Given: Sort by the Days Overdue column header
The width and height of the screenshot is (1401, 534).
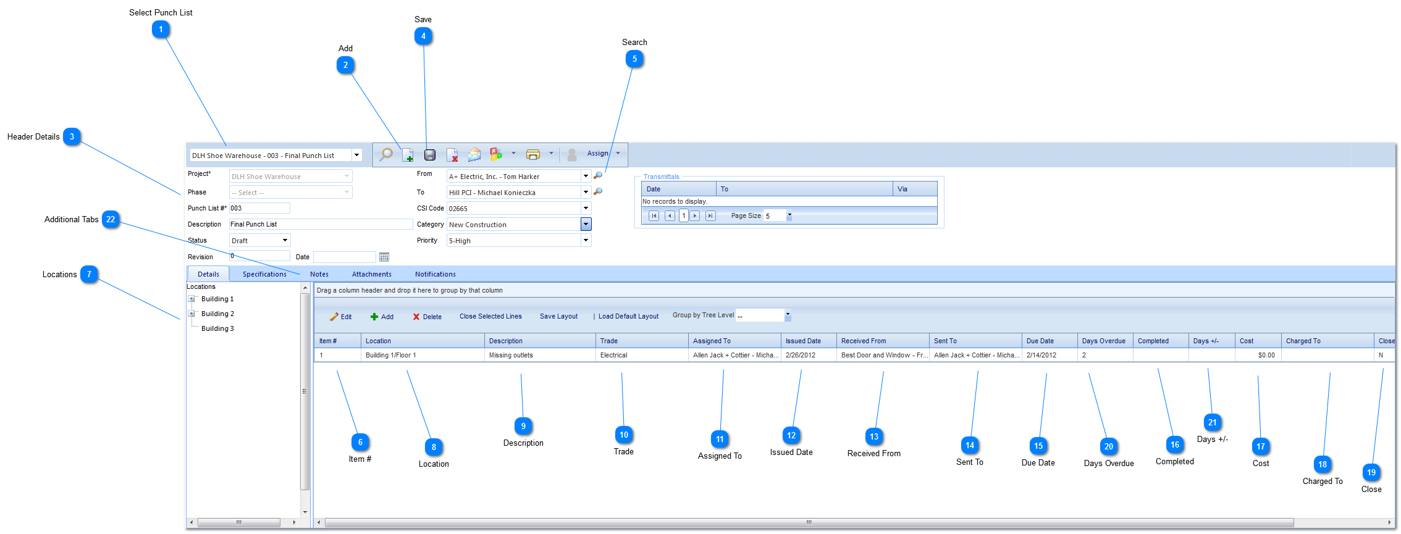Looking at the screenshot, I should coord(1105,341).
